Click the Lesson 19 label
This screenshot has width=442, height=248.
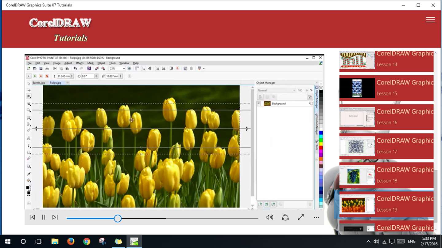pyautogui.click(x=387, y=210)
